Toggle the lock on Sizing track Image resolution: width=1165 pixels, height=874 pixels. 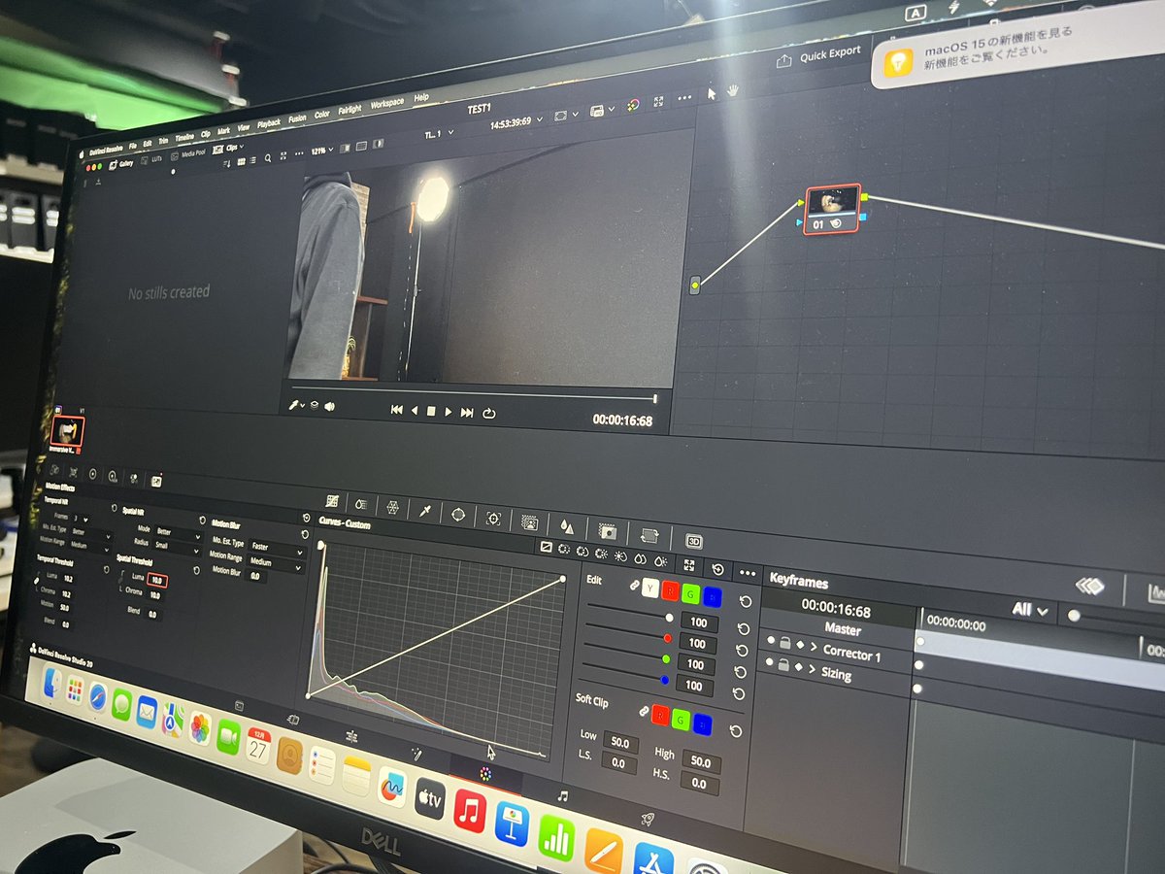click(x=784, y=664)
